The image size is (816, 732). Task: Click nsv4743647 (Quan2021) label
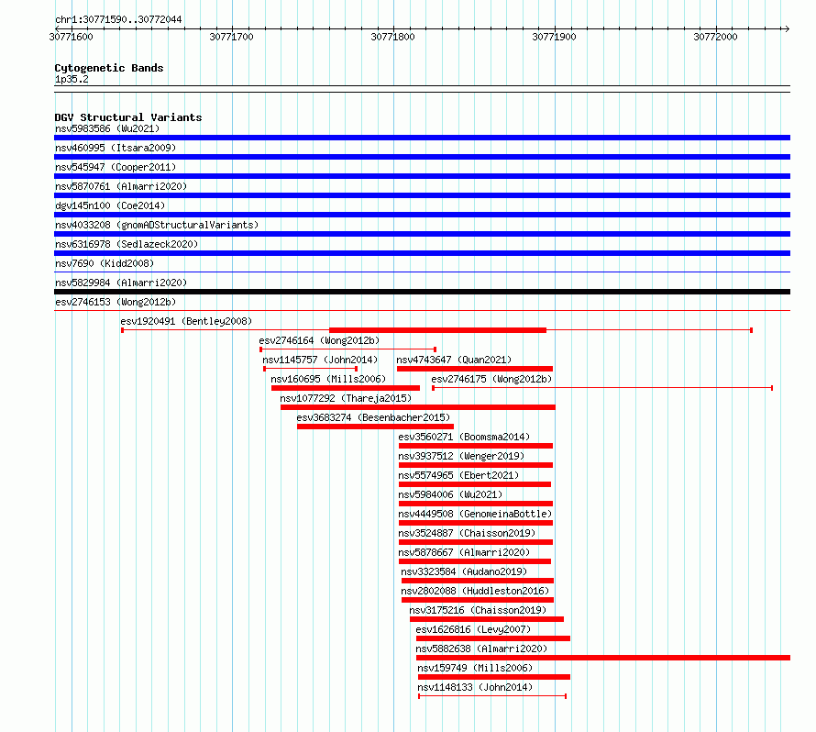point(454,360)
